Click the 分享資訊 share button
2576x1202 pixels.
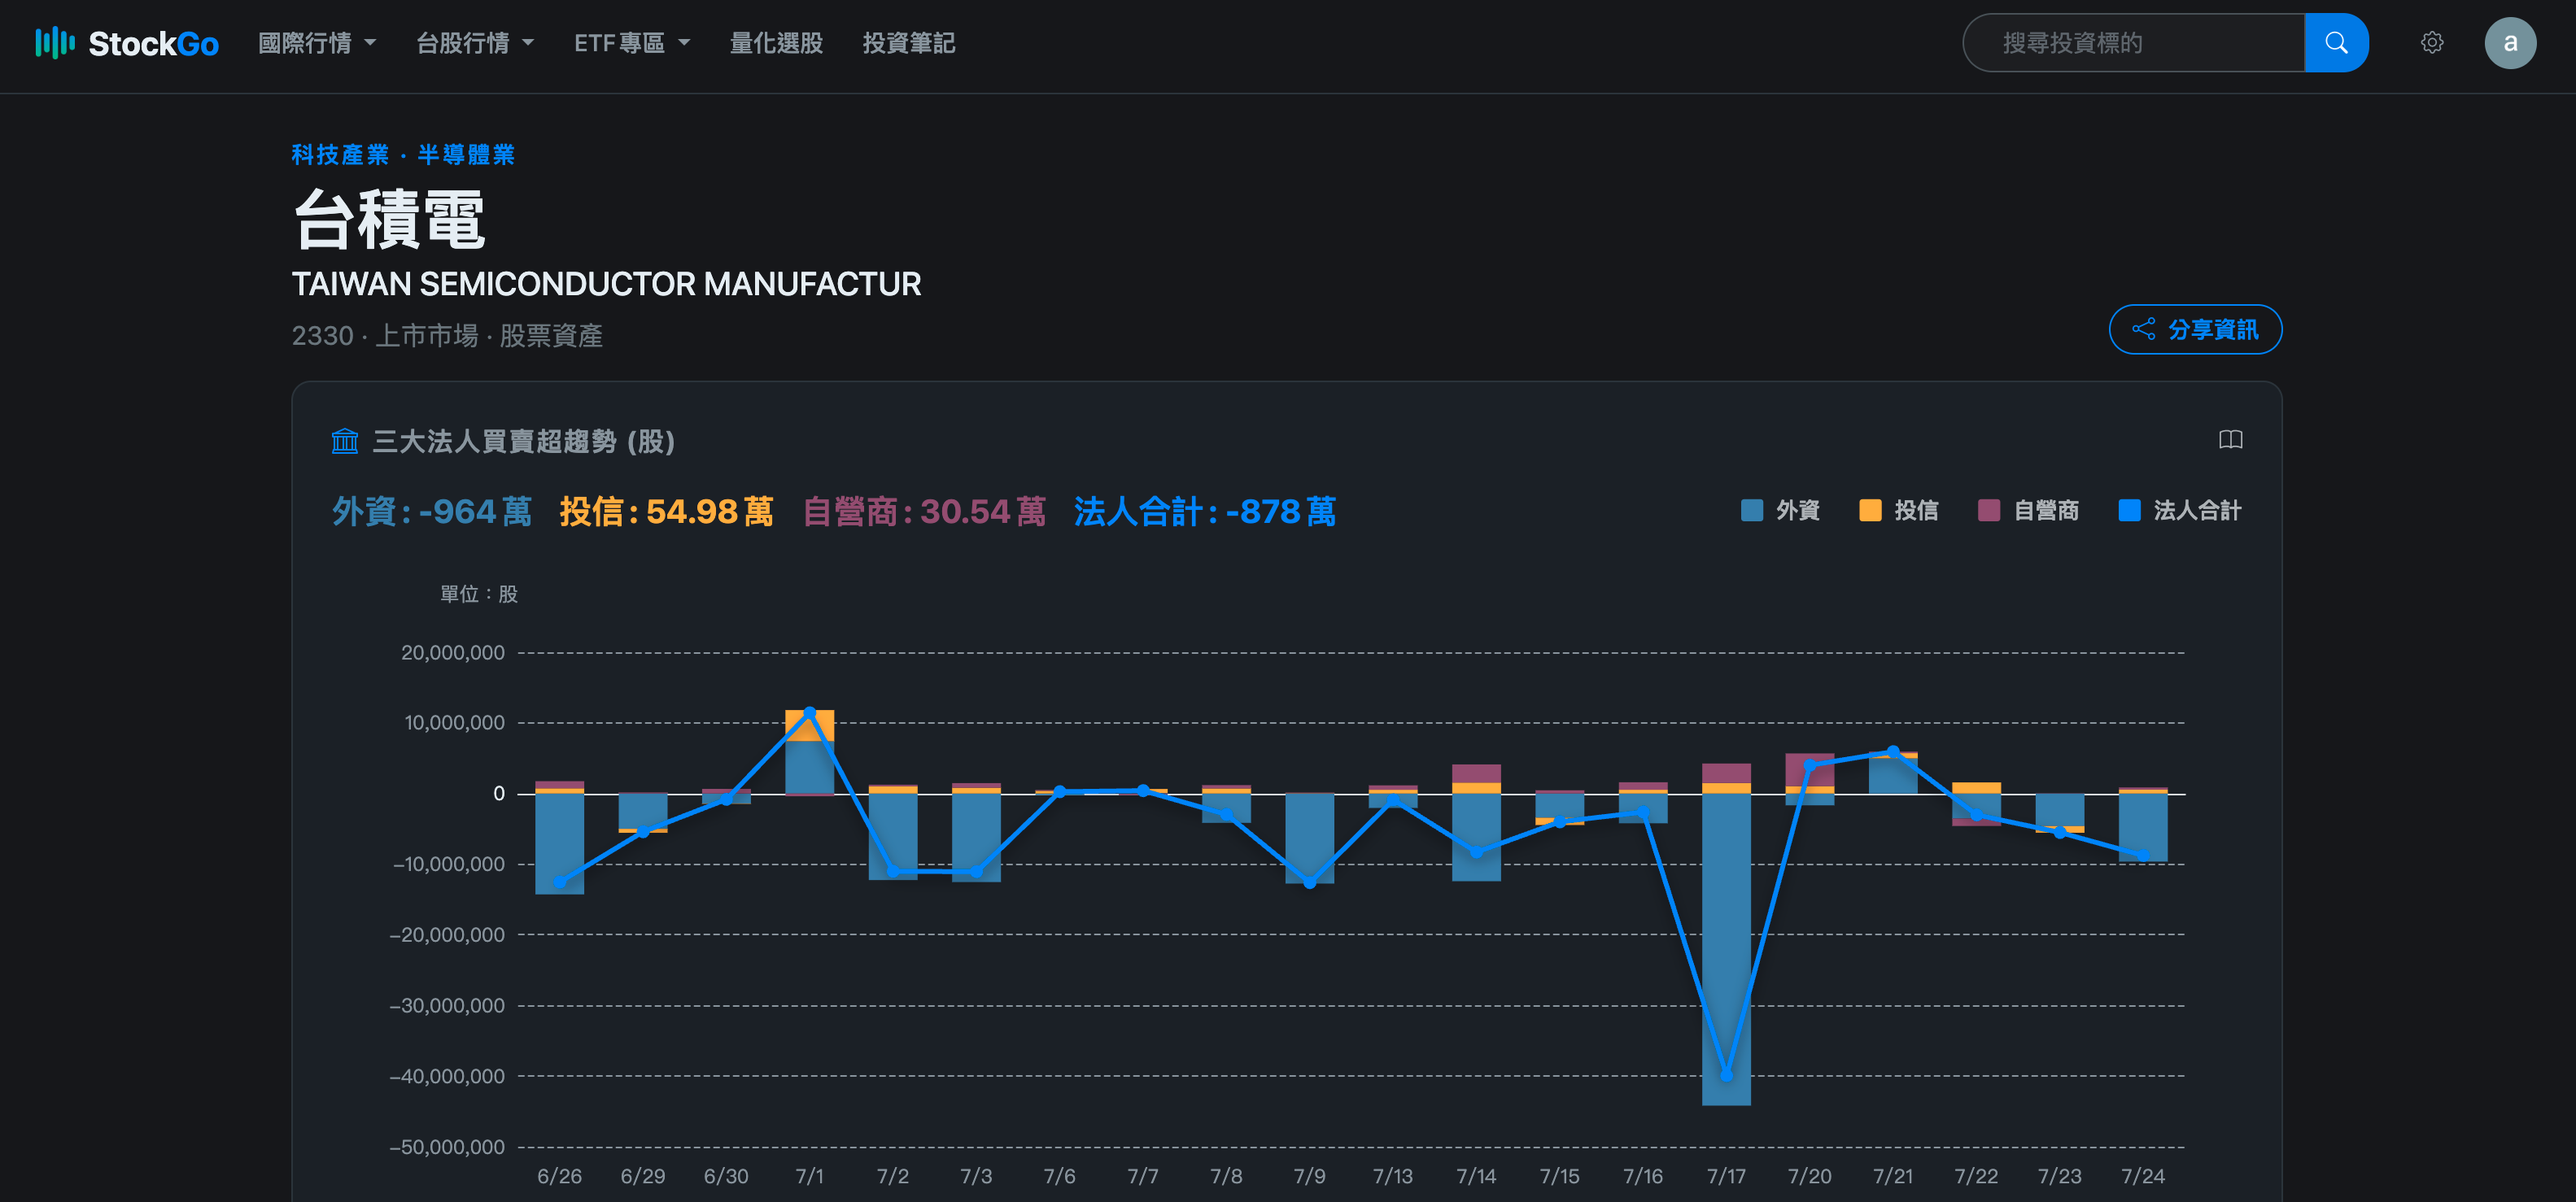click(2195, 329)
